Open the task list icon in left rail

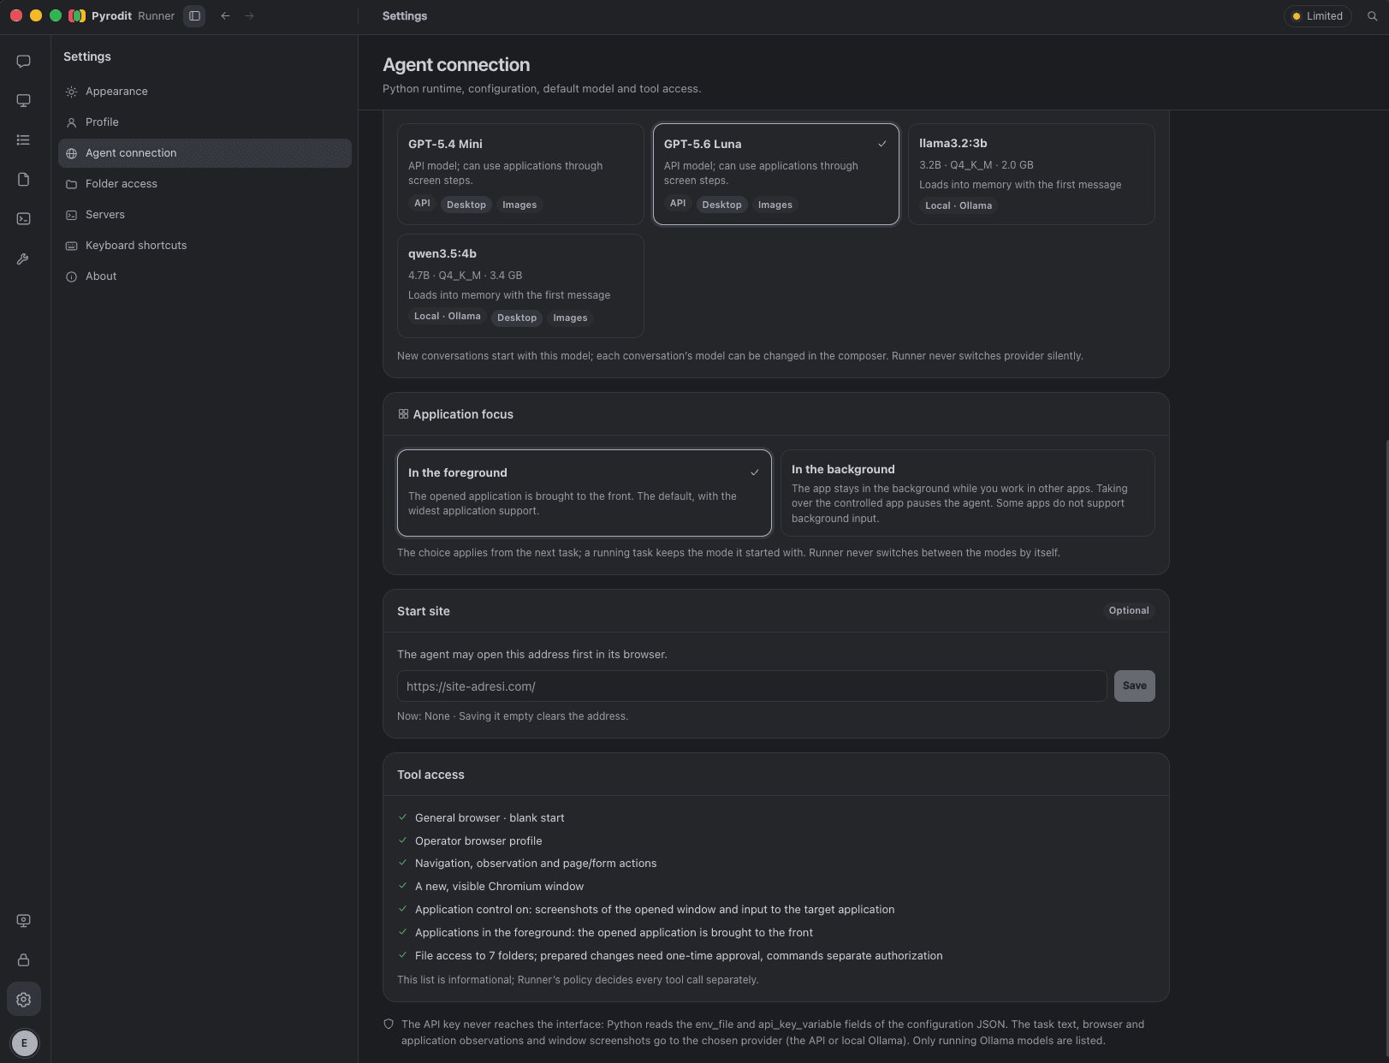click(24, 140)
